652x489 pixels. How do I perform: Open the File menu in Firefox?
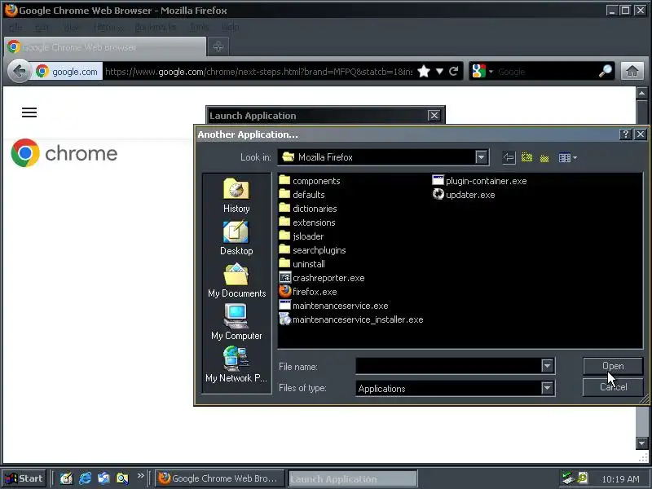(x=15, y=27)
